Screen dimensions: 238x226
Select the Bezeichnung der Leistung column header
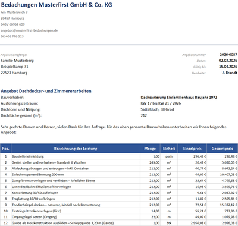(76, 149)
